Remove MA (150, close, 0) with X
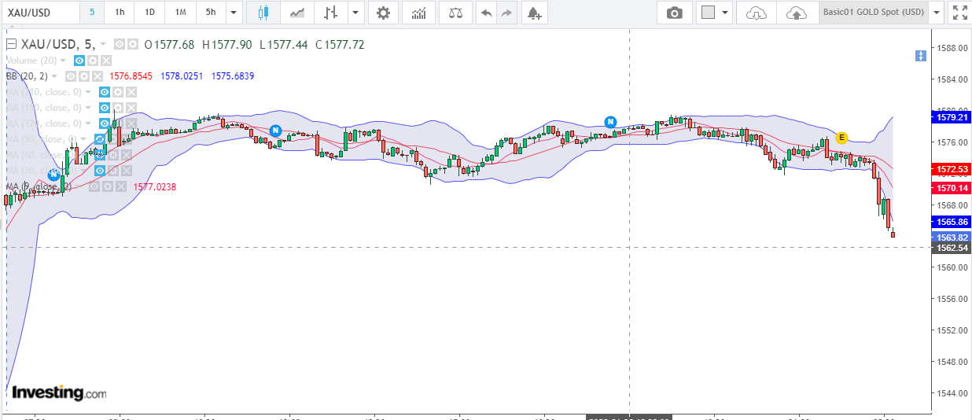 (131, 108)
